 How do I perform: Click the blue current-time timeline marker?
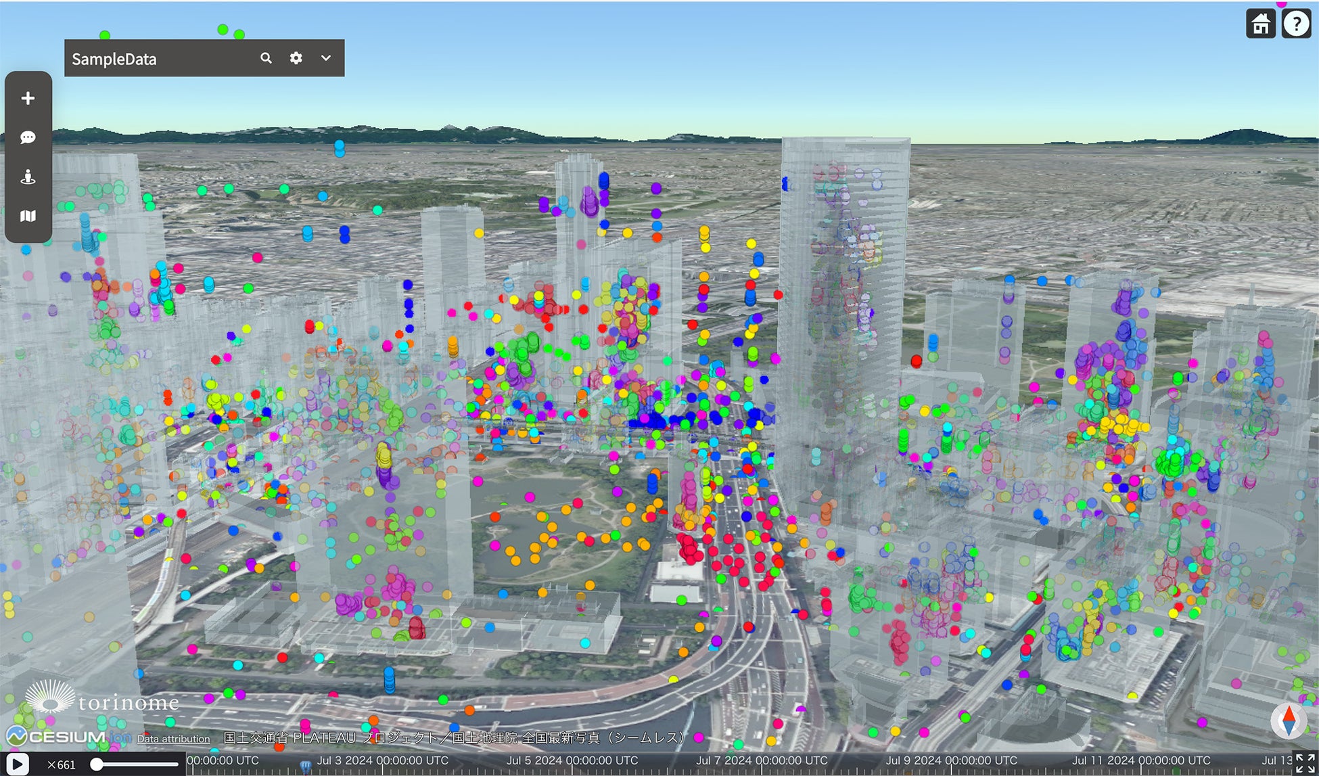(305, 765)
